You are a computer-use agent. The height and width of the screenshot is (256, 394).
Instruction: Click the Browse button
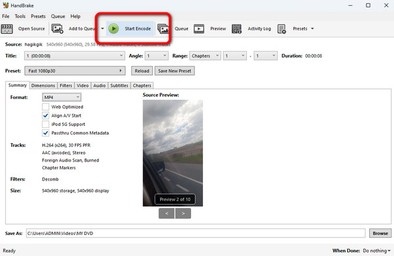point(380,234)
